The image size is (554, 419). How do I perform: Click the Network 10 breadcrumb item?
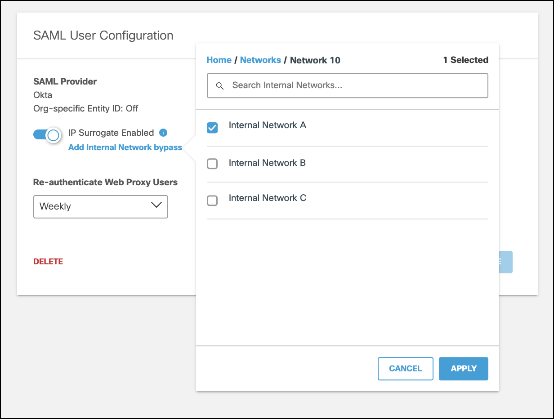click(x=315, y=60)
